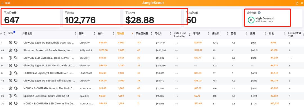Sort by the 排名 rank column header
The height and width of the screenshot is (107, 304).
point(271,33)
